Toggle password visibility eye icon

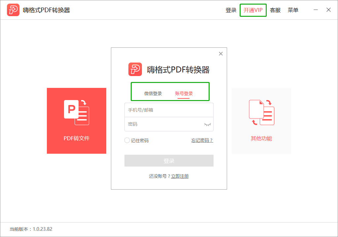[207, 124]
